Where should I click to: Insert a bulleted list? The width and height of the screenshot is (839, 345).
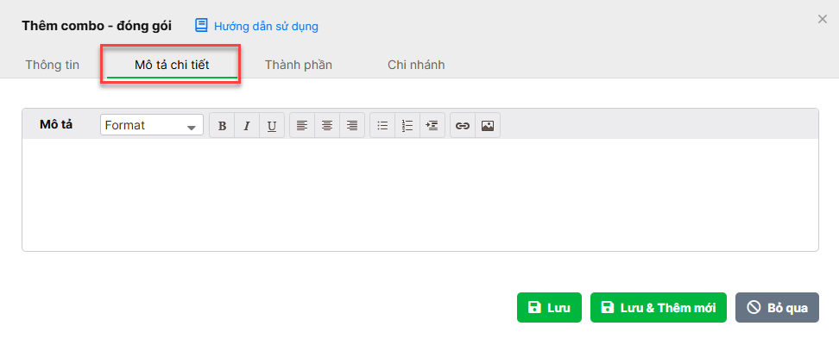tap(382, 126)
